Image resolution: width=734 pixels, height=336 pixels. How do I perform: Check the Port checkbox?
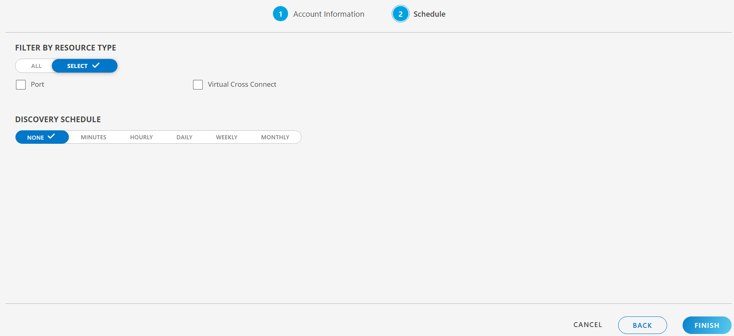[21, 85]
